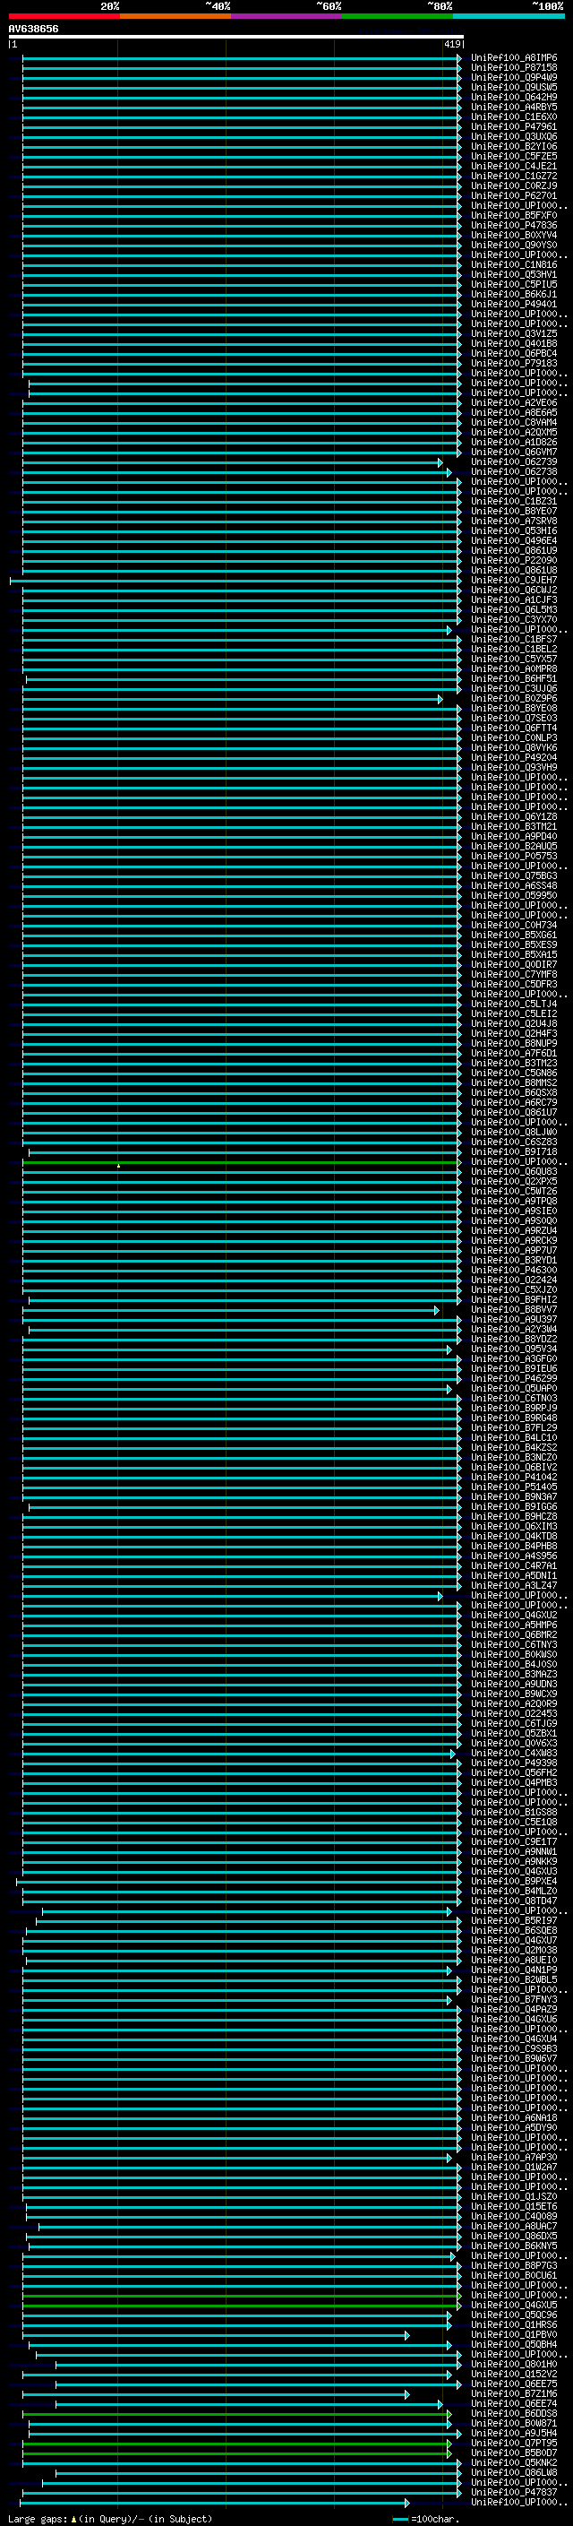Click the UniRef100_P22090 label
573x2526 pixels.
pyautogui.click(x=514, y=561)
